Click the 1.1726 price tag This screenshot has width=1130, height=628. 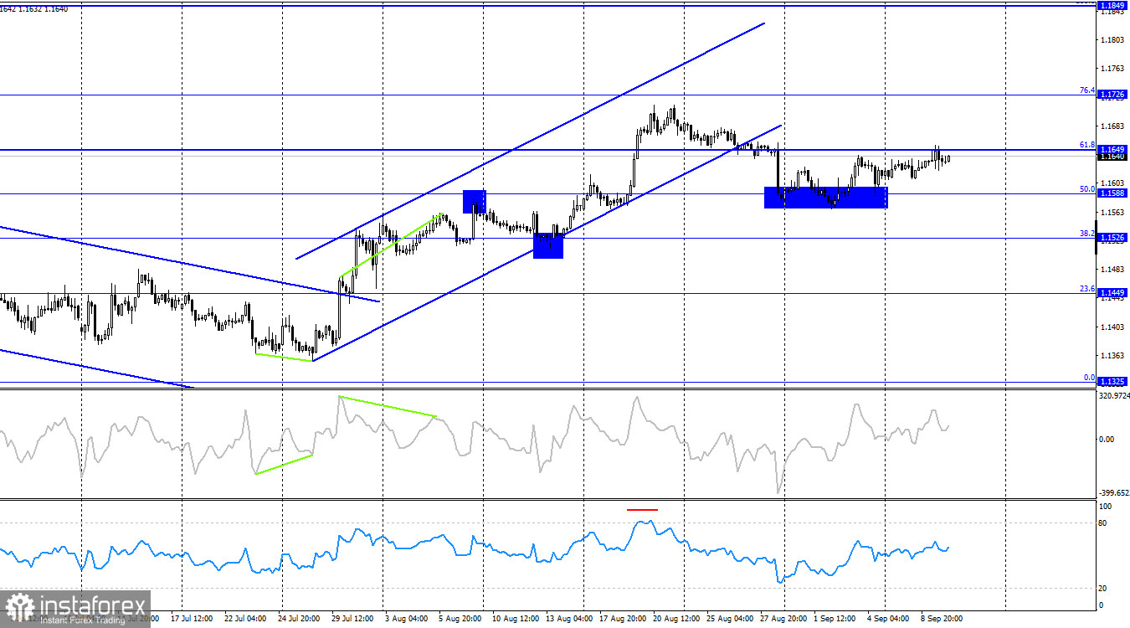click(1113, 95)
